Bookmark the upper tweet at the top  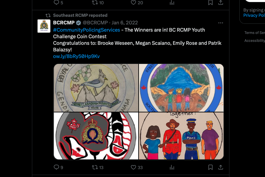(210, 3)
